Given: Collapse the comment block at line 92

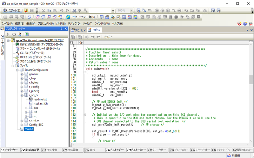Looking at the screenshot, I should pyautogui.click(x=85, y=49).
